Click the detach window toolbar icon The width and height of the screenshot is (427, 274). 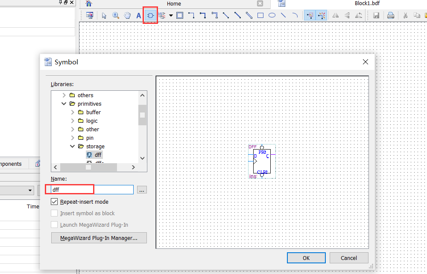coord(89,15)
